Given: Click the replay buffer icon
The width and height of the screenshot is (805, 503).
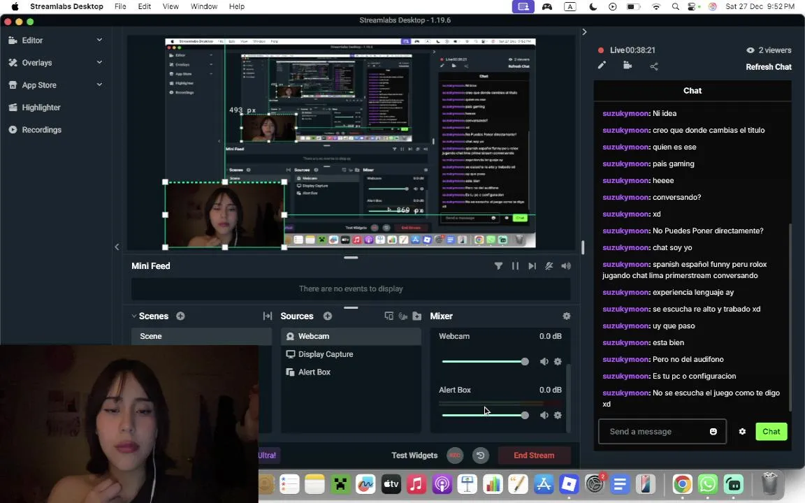Looking at the screenshot, I should click(481, 455).
